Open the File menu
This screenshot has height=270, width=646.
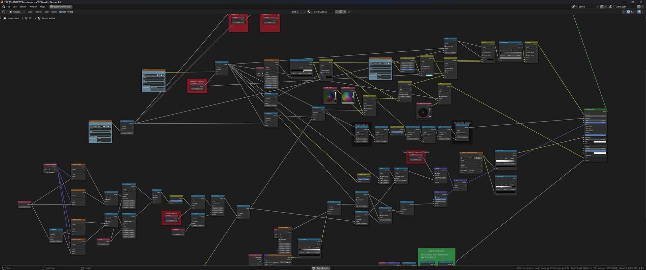coord(8,7)
